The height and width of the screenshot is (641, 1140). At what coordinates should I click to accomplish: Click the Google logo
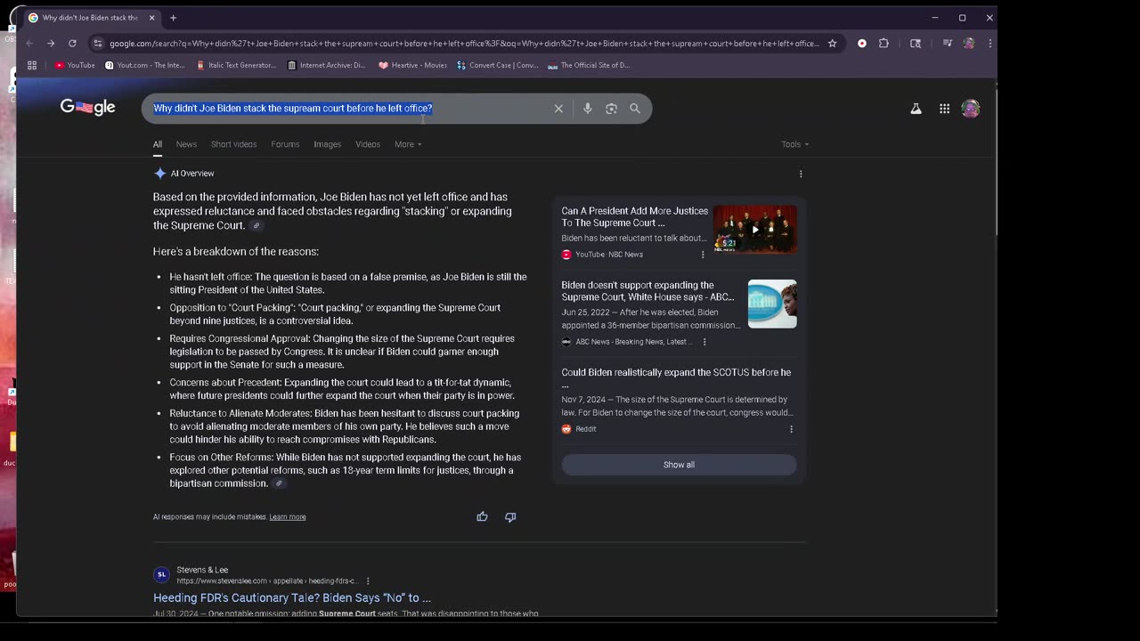[87, 108]
